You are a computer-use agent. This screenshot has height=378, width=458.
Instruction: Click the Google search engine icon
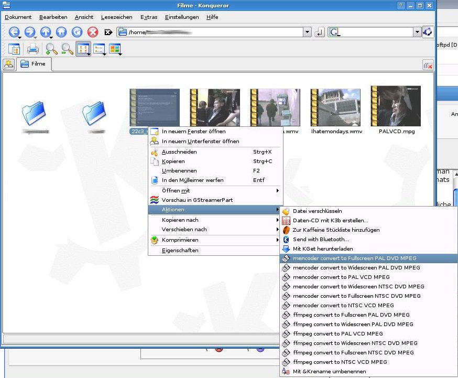335,32
